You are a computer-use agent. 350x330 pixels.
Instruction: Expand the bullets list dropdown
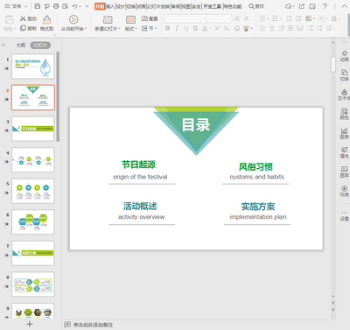click(268, 18)
